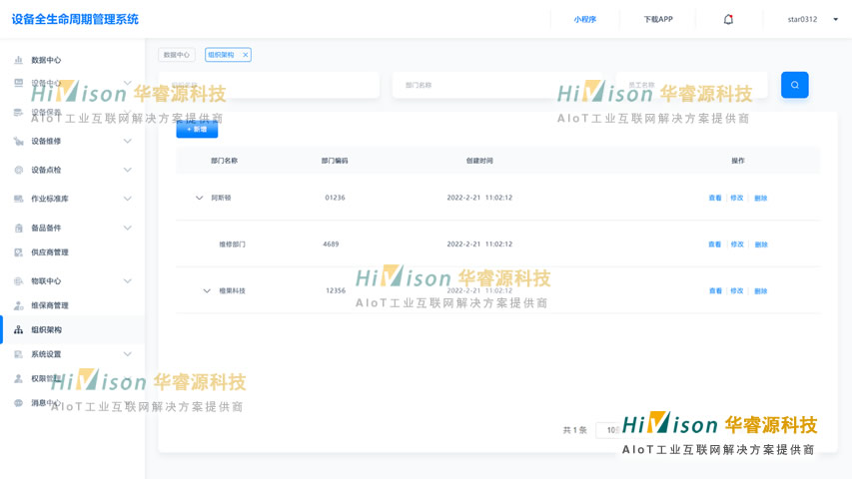Open notifications with the bell icon
This screenshot has width=852, height=479.
[x=728, y=19]
